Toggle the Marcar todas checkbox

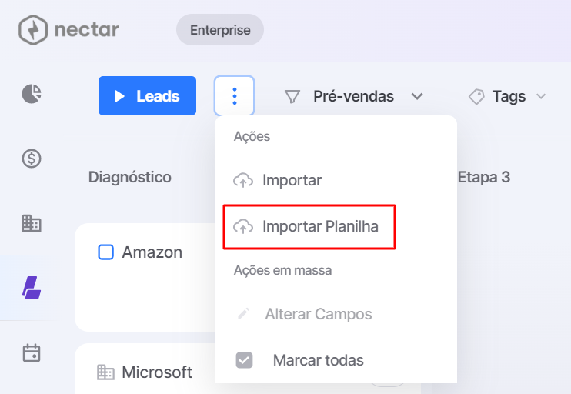point(245,360)
